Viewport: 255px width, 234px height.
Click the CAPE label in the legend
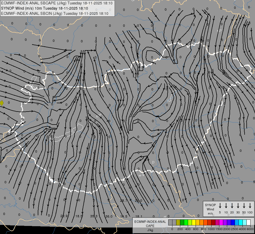(150, 226)
